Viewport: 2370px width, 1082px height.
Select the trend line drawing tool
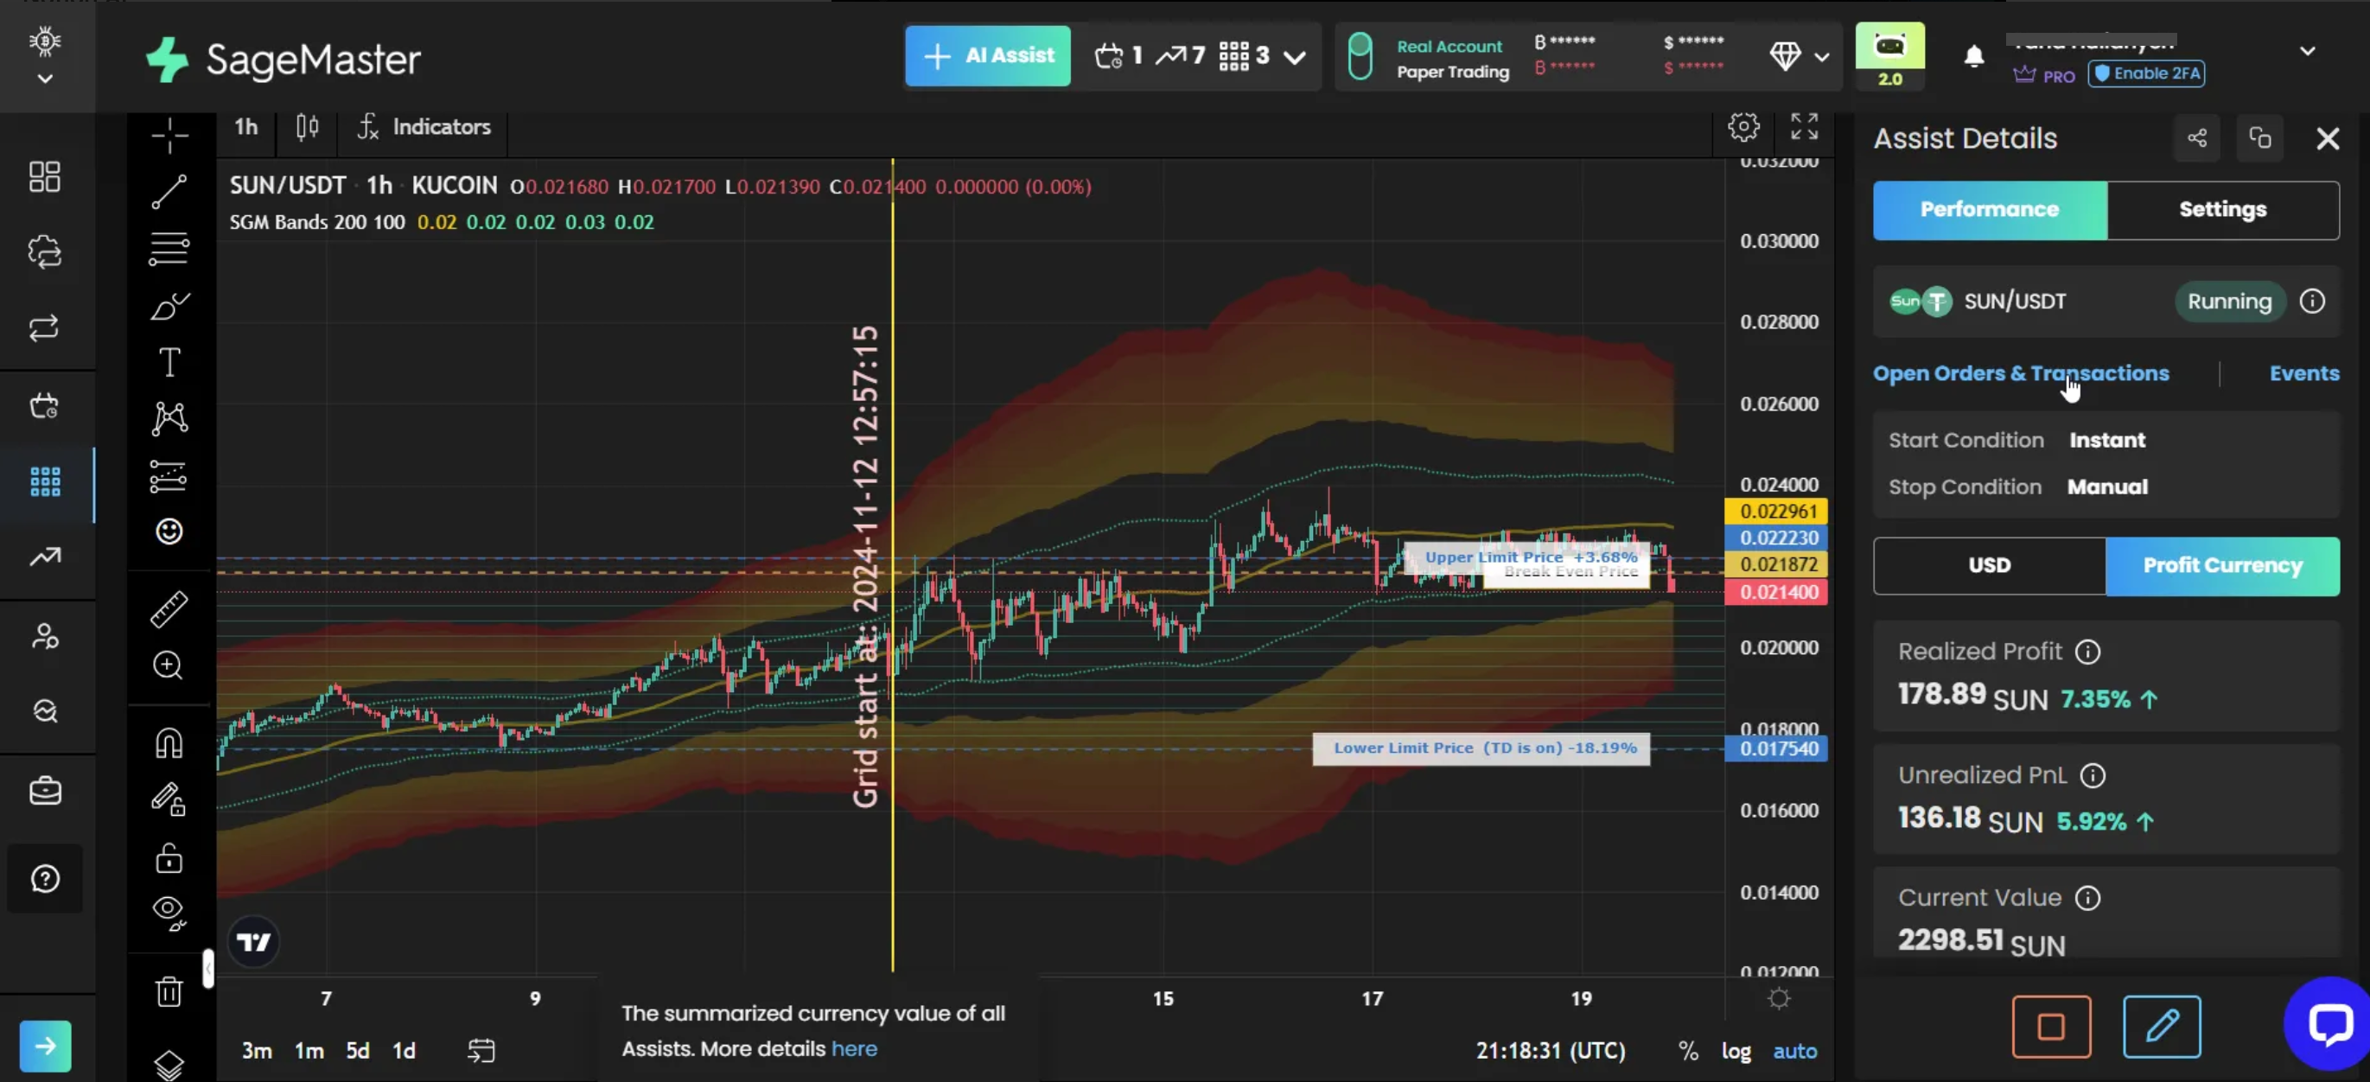point(169,191)
